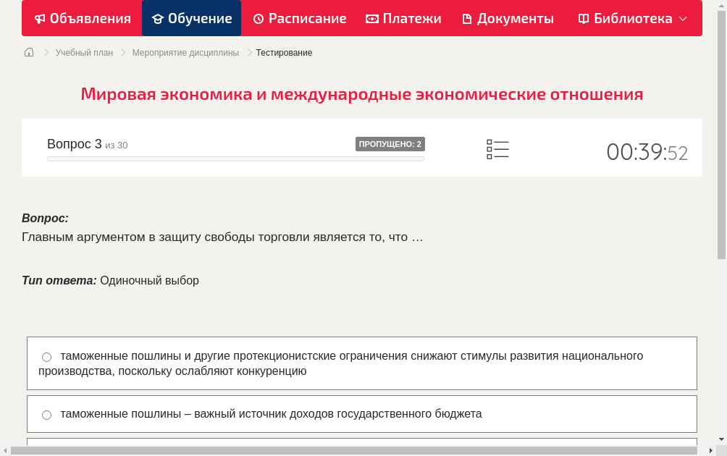Click the scrollbar up arrow icon
Image resolution: width=727 pixels, height=456 pixels.
721,7
